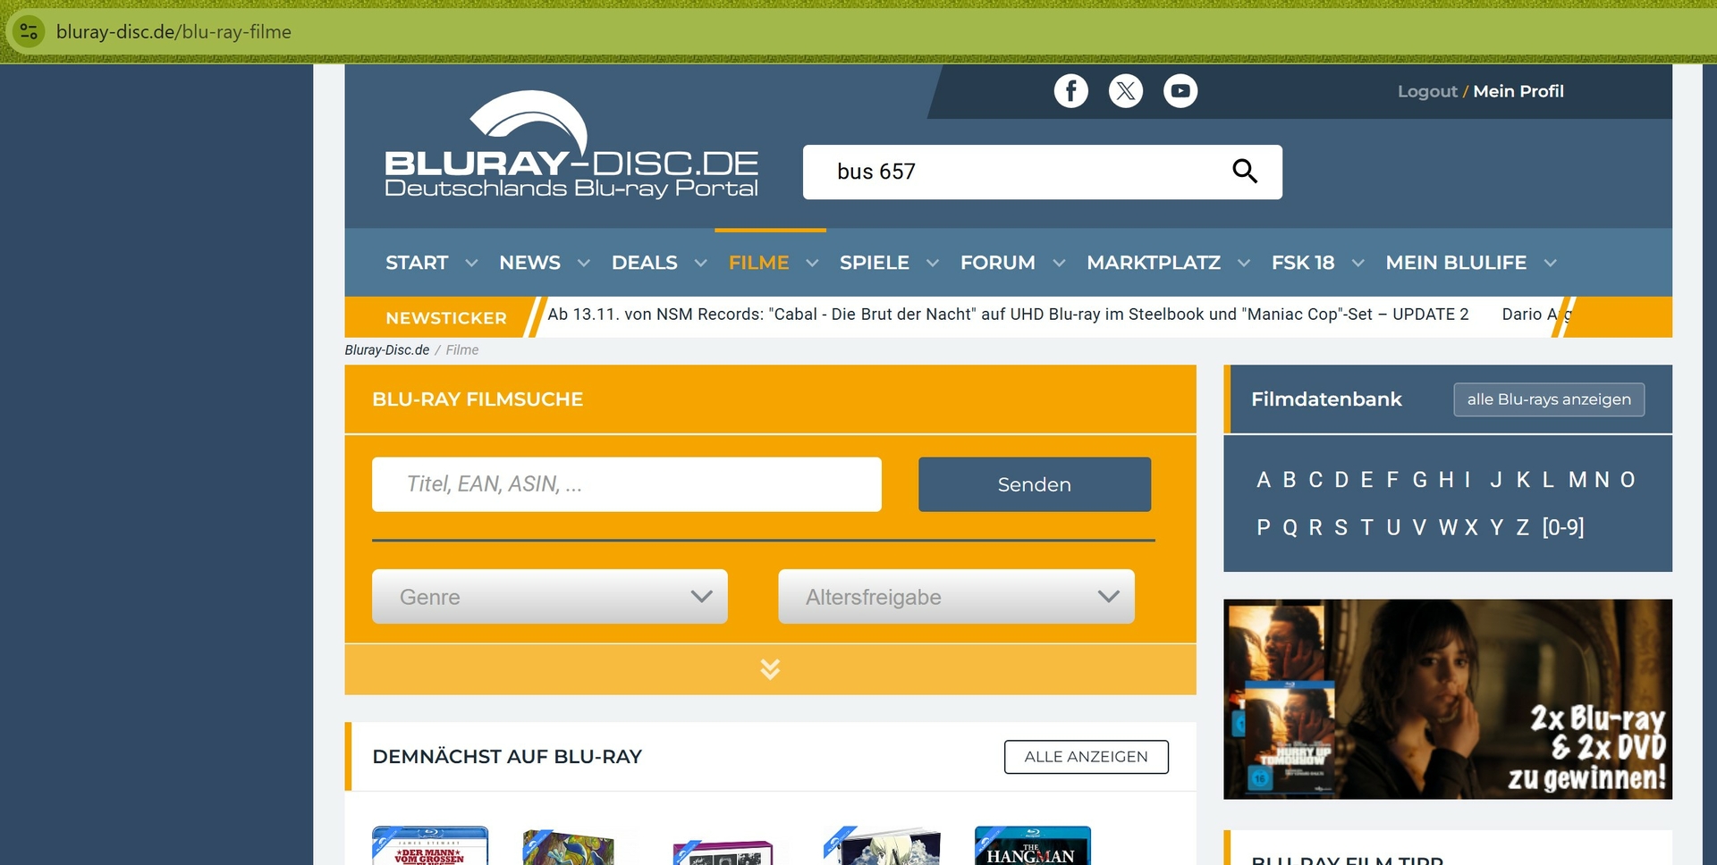The width and height of the screenshot is (1717, 865).
Task: Open the Facebook social icon
Action: coord(1070,91)
